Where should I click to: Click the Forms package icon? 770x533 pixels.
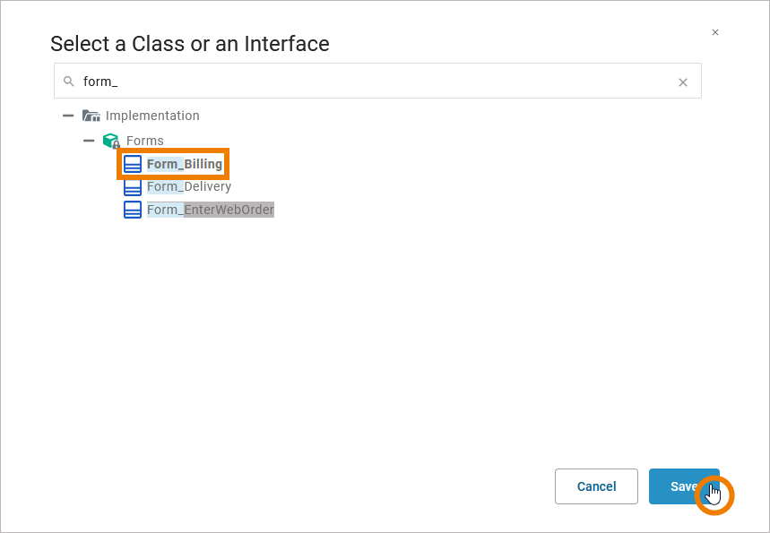tap(111, 141)
